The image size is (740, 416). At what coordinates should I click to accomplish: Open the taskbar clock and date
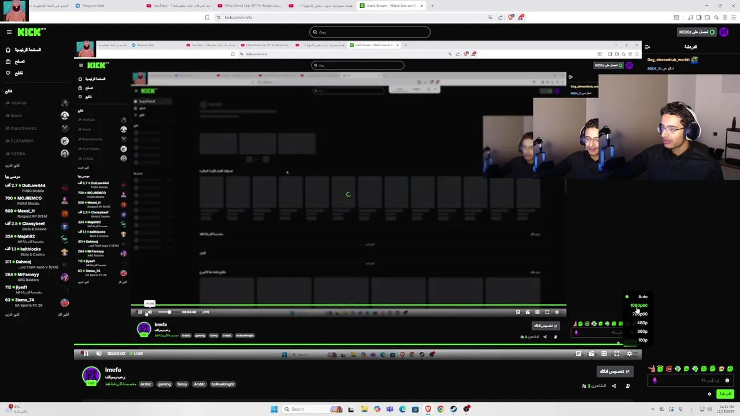point(724,409)
